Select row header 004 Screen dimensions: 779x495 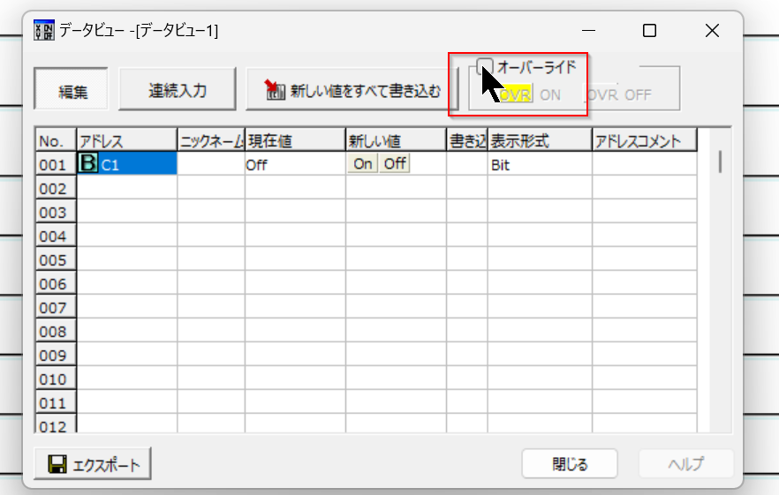tap(56, 236)
